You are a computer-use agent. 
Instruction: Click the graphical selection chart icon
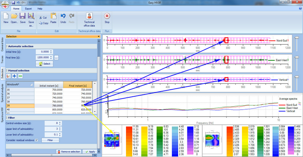click(x=8, y=76)
